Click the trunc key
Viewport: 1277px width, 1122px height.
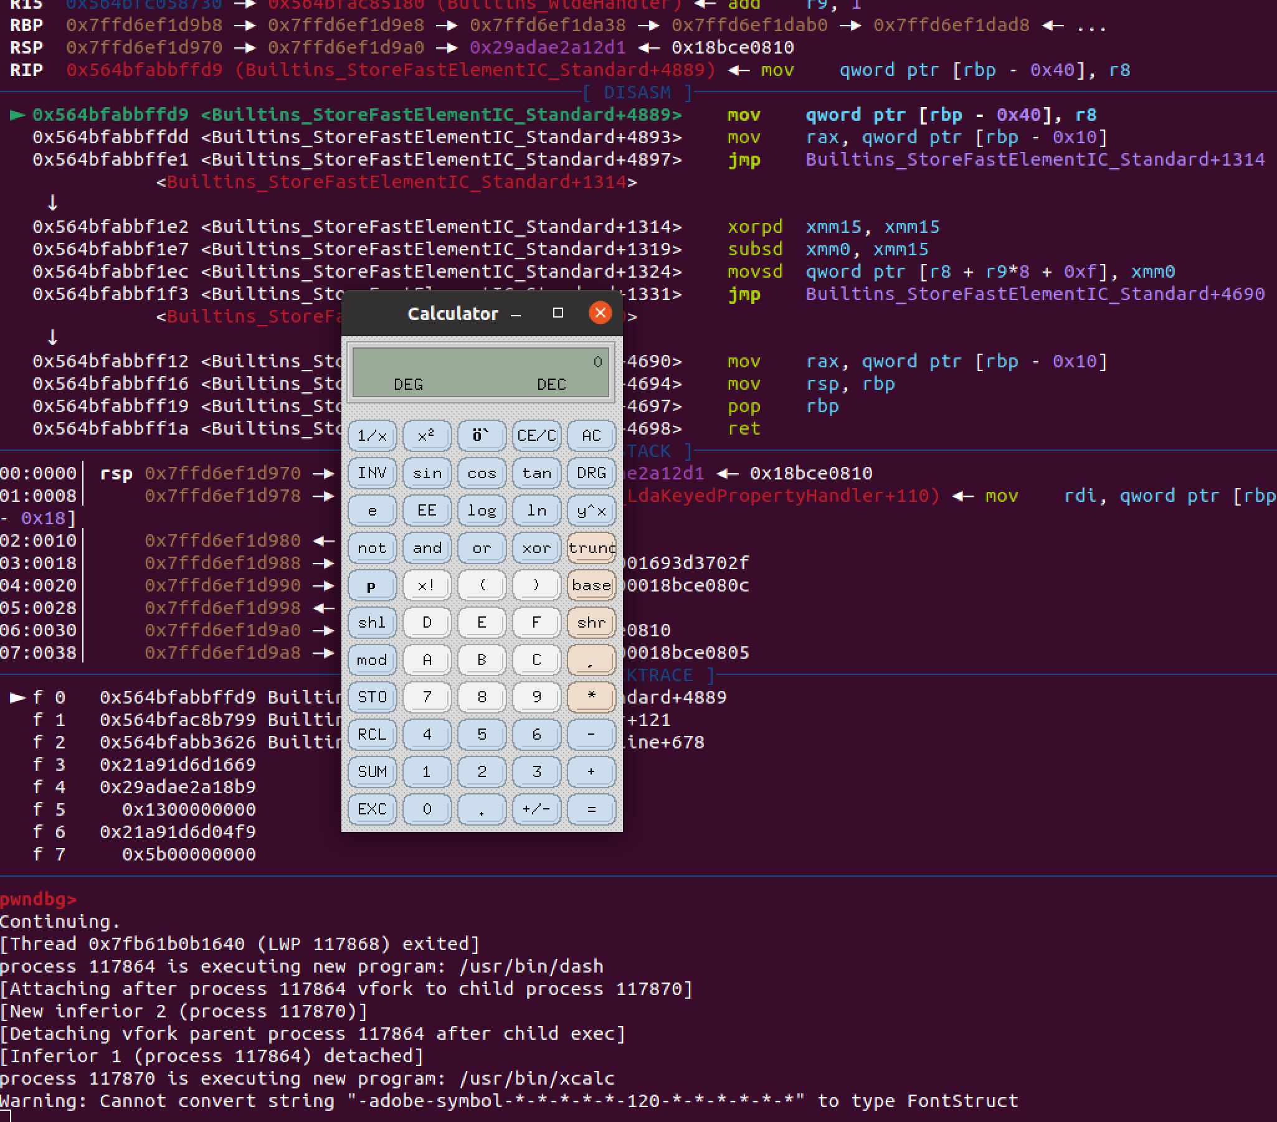[x=591, y=547]
